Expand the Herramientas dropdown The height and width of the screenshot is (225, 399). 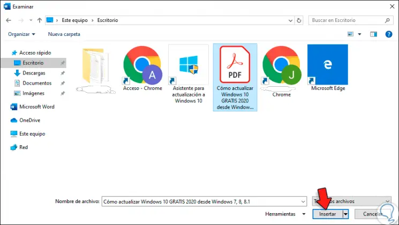tap(287, 214)
